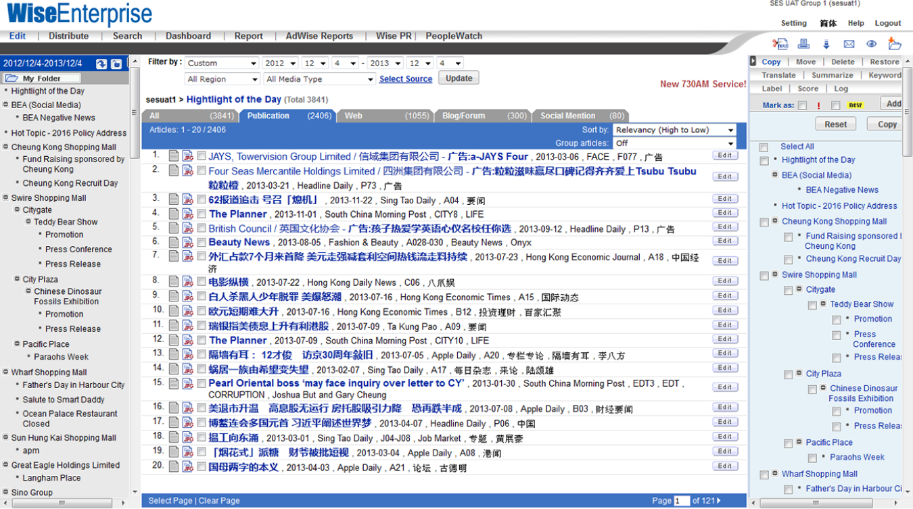Viewport: 913px width, 509px height.
Task: Click the news clipping scissors icon
Action: point(780,44)
